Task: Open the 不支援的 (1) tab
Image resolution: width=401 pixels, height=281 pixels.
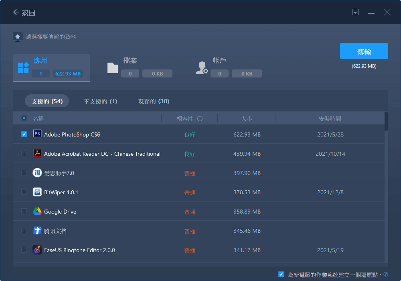Action: point(100,101)
